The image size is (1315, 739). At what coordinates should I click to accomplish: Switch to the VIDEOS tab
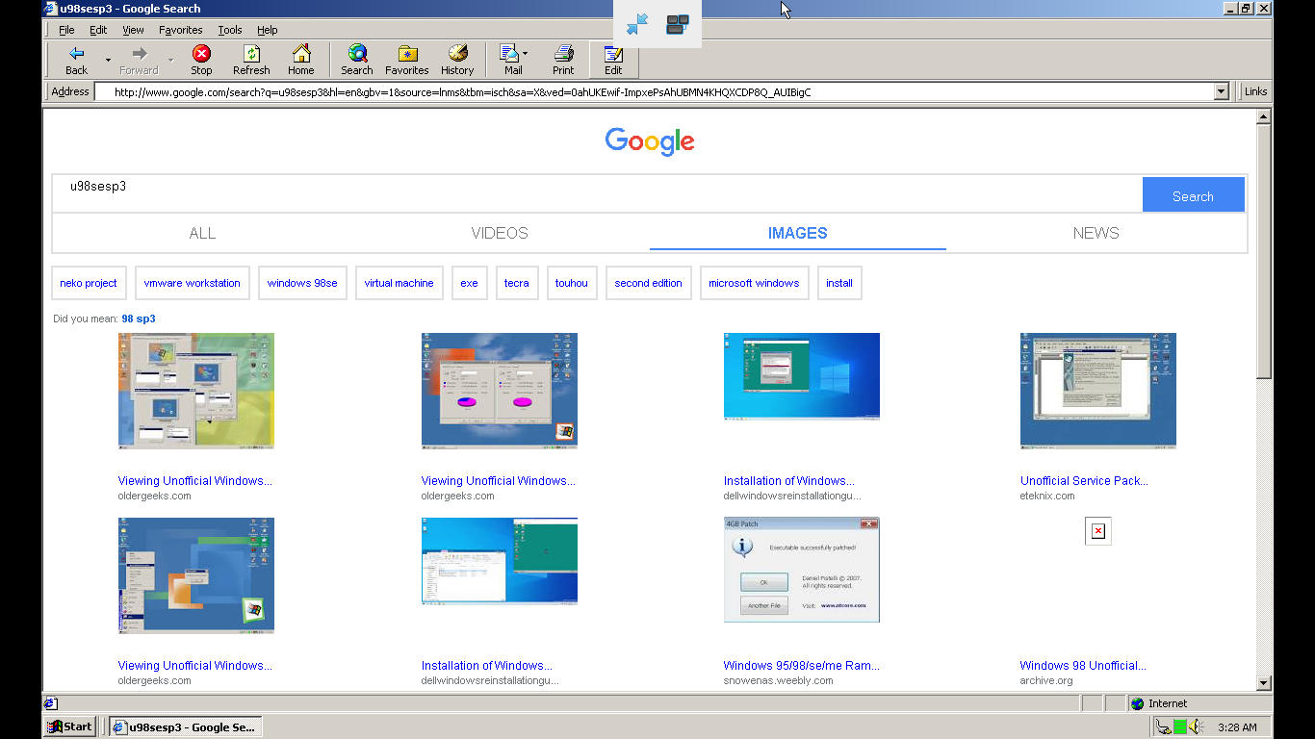pos(500,233)
